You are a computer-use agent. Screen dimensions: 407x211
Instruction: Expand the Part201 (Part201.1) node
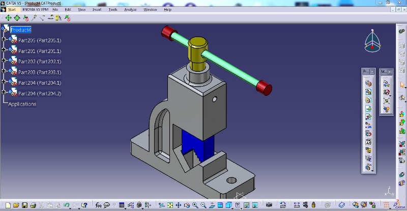click(4, 49)
